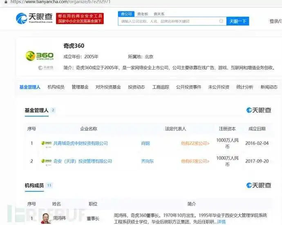
Task: Open the 登录 login link
Action: (274, 21)
